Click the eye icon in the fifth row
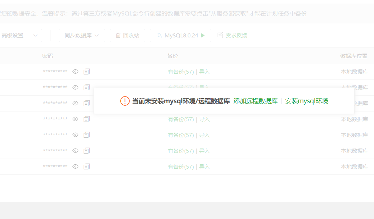The height and width of the screenshot is (219, 374). [x=75, y=135]
